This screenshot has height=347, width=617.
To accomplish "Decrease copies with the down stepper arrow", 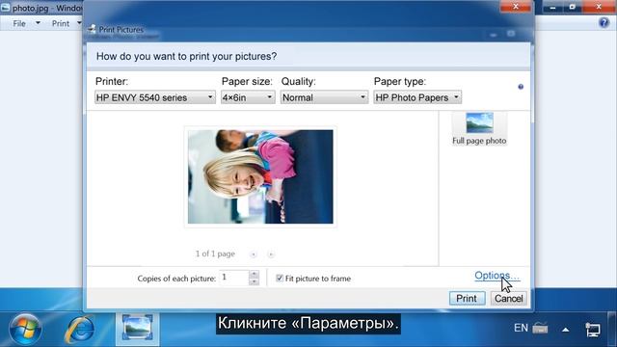I will 255,281.
